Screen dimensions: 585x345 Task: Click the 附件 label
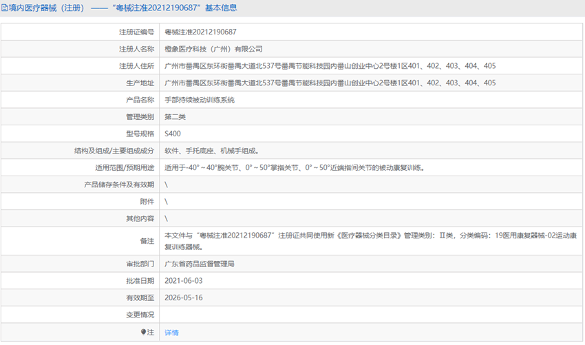coord(147,202)
